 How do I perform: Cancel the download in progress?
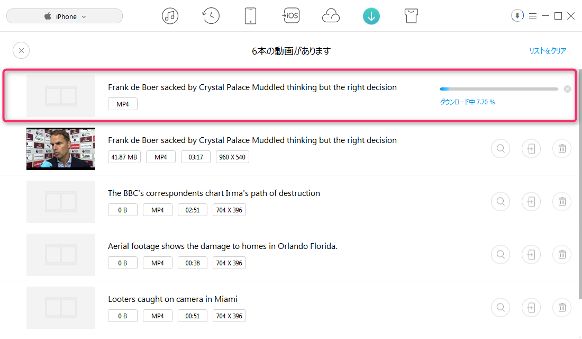(x=567, y=89)
